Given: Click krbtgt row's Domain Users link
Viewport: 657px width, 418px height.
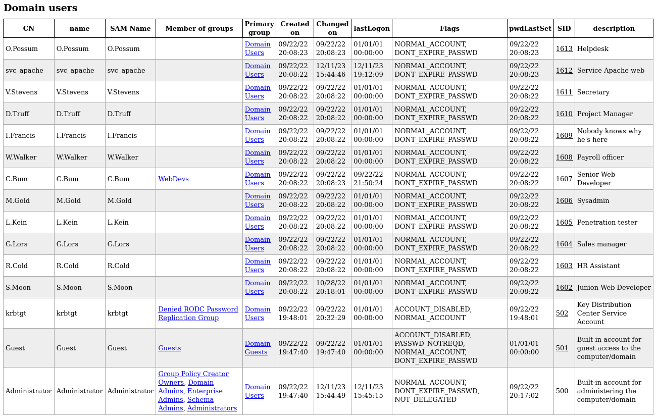Looking at the screenshot, I should click(258, 313).
